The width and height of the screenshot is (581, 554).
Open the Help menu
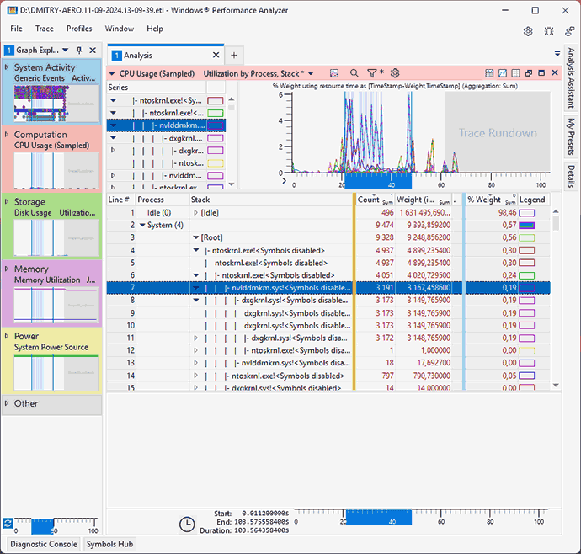coord(155,29)
